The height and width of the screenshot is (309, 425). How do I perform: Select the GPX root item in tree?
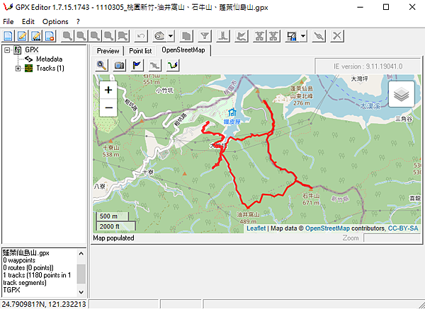[31, 49]
